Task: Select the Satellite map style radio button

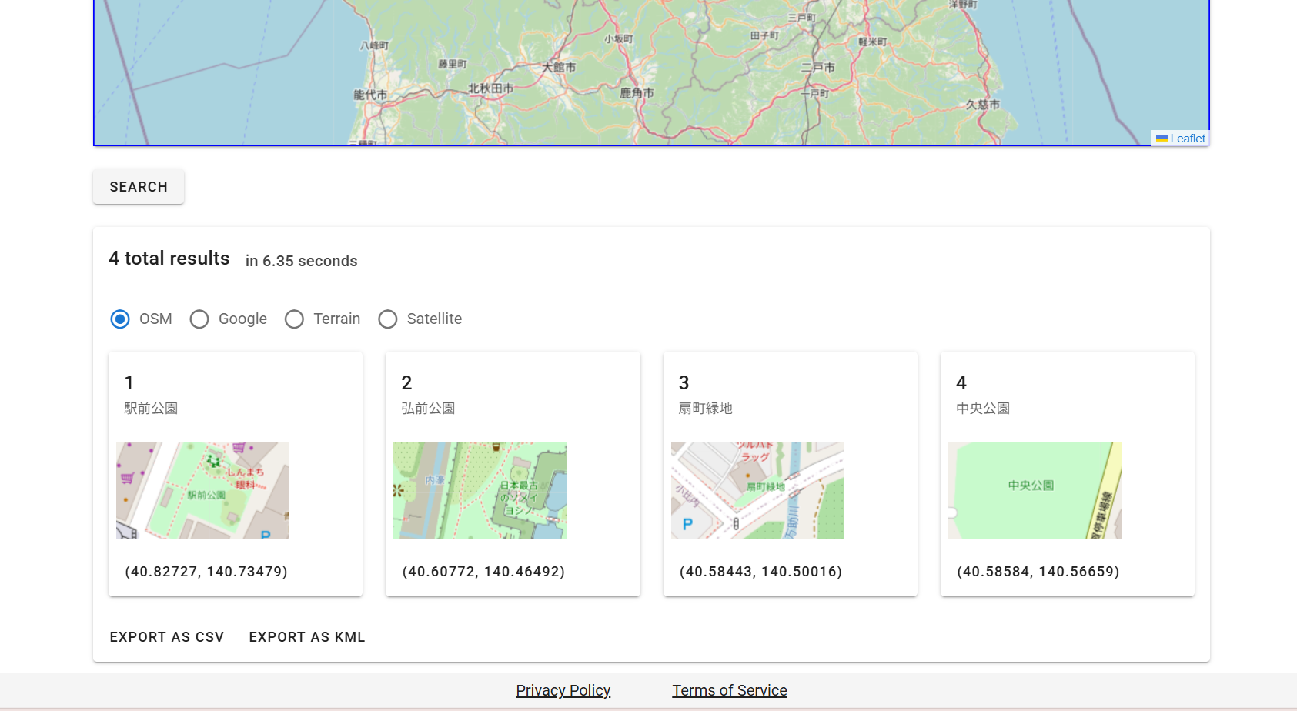Action: (388, 319)
